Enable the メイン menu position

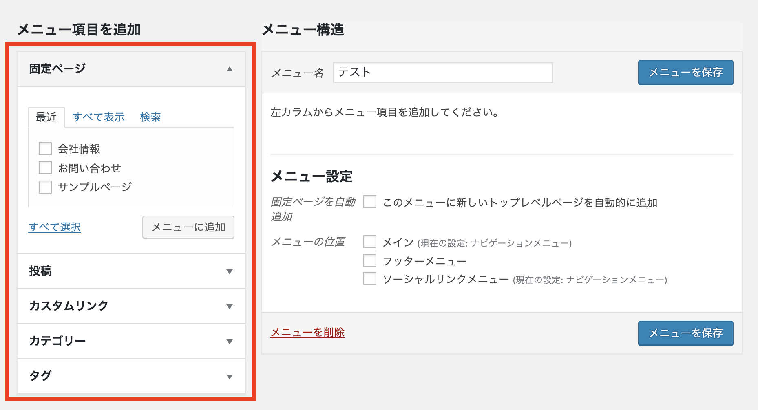(x=370, y=242)
